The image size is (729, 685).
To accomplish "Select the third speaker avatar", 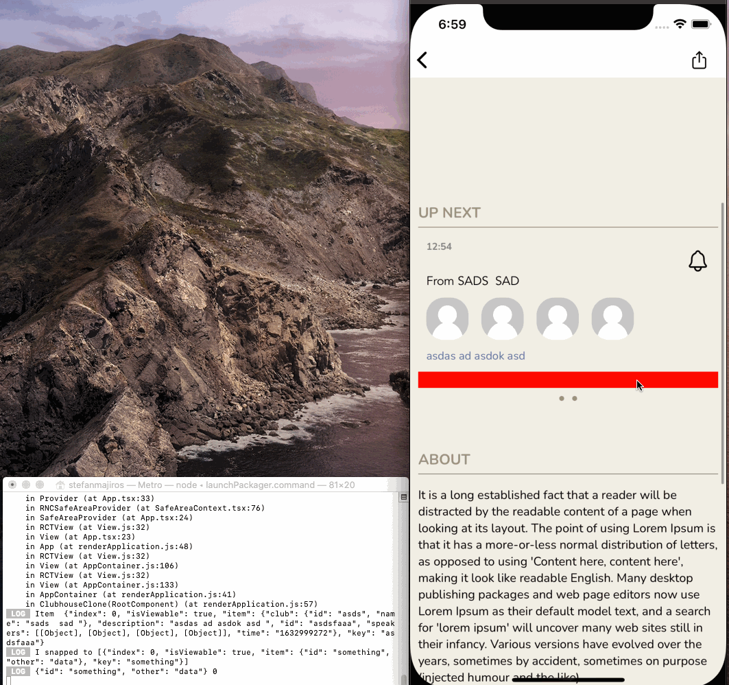I will (x=558, y=318).
